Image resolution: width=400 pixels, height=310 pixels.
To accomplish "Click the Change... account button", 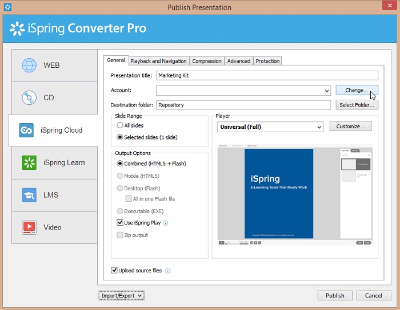I will pos(357,90).
